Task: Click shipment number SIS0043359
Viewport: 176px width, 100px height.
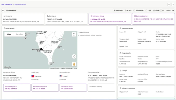Action: [x=11, y=10]
